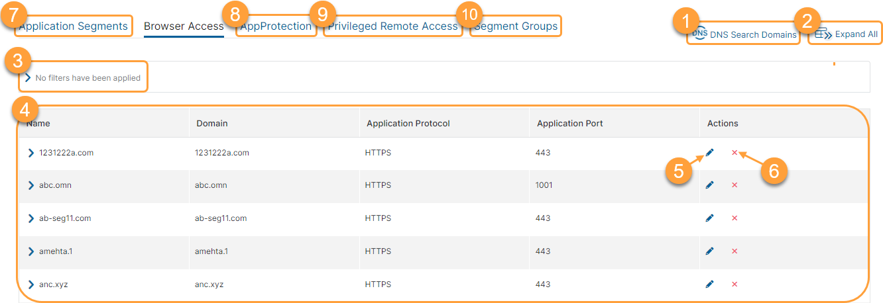The height and width of the screenshot is (303, 883).
Task: Click the name ab-seg11.com
Action: (x=65, y=218)
